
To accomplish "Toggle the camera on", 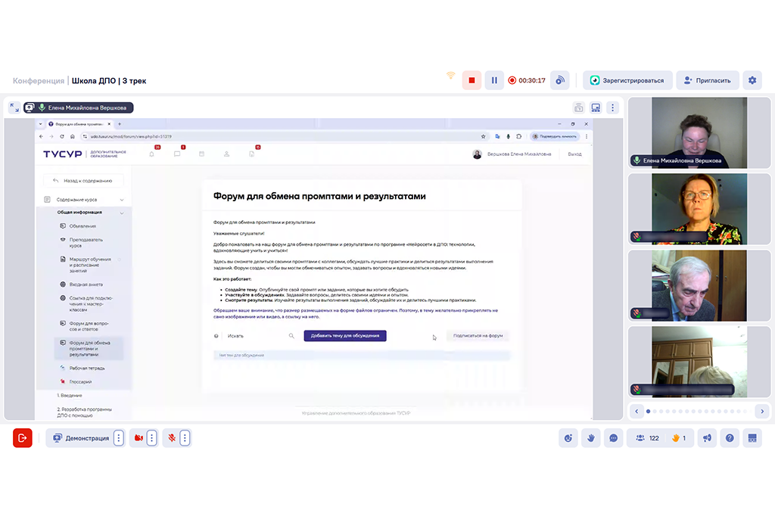I will click(x=139, y=438).
